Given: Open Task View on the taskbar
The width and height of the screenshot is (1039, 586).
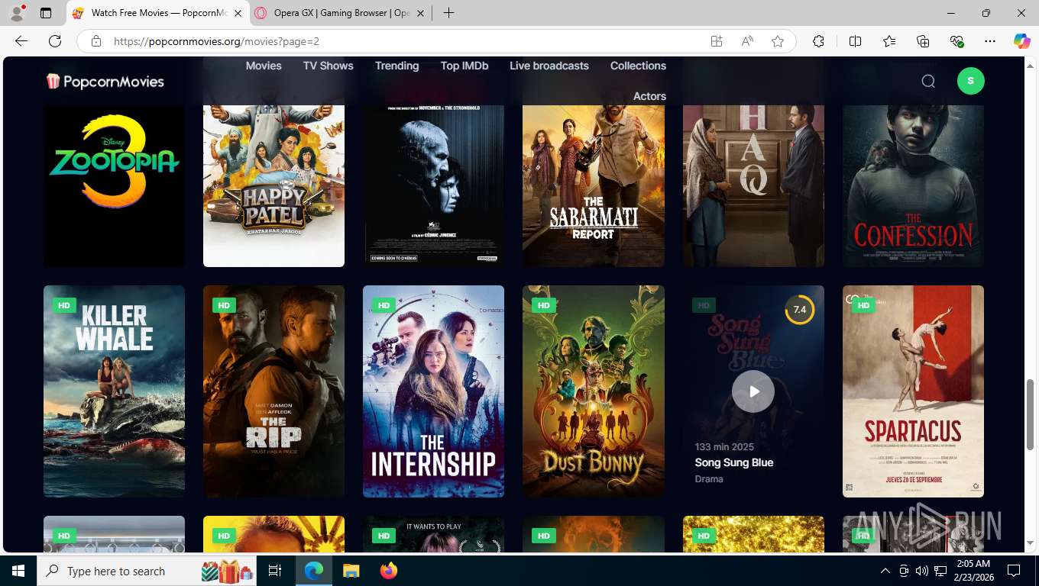Looking at the screenshot, I should click(x=275, y=571).
